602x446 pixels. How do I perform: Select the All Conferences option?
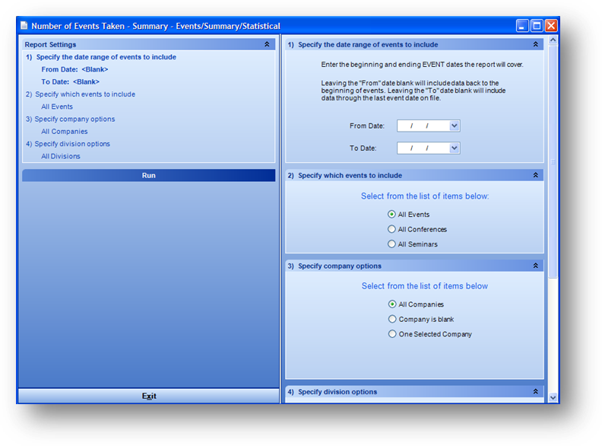392,229
